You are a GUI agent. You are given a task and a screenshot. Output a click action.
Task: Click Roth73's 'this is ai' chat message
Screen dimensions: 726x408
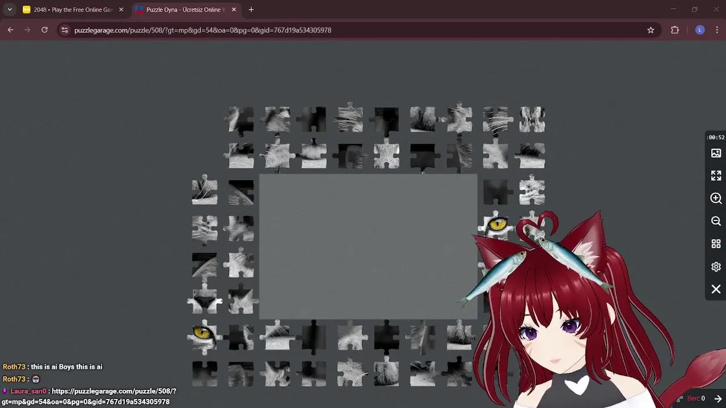point(66,367)
